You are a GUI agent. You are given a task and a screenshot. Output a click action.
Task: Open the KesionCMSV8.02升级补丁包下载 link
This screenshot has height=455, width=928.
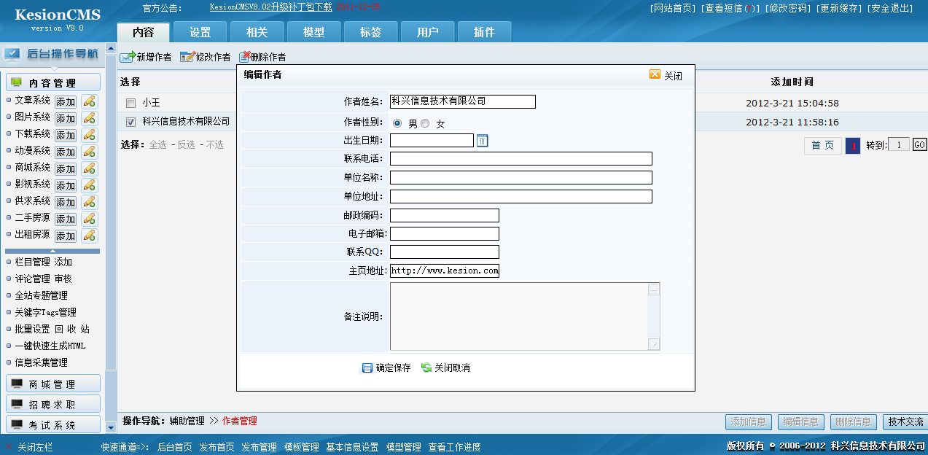(x=270, y=7)
